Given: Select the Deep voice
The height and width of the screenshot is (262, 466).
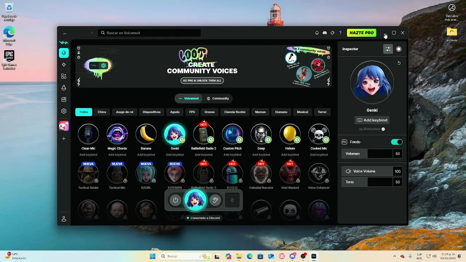Looking at the screenshot, I should pyautogui.click(x=261, y=134).
